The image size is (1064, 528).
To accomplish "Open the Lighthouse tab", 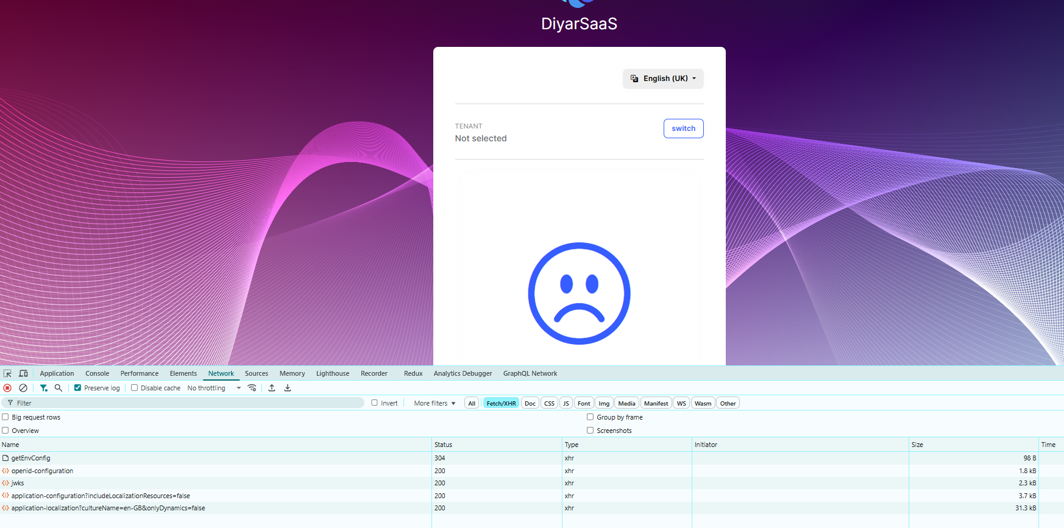I will pyautogui.click(x=332, y=373).
